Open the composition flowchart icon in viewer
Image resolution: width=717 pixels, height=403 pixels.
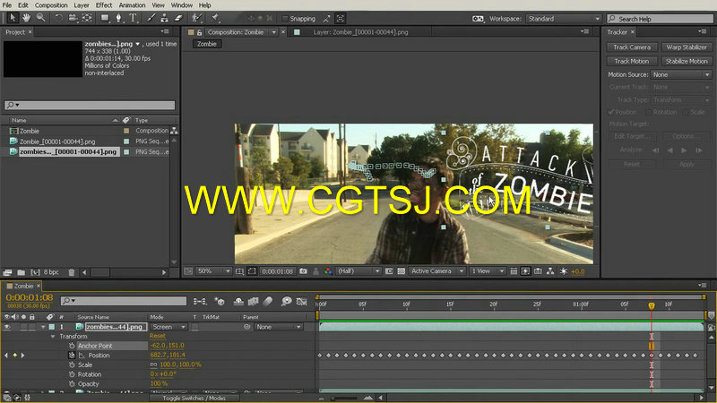pos(550,271)
